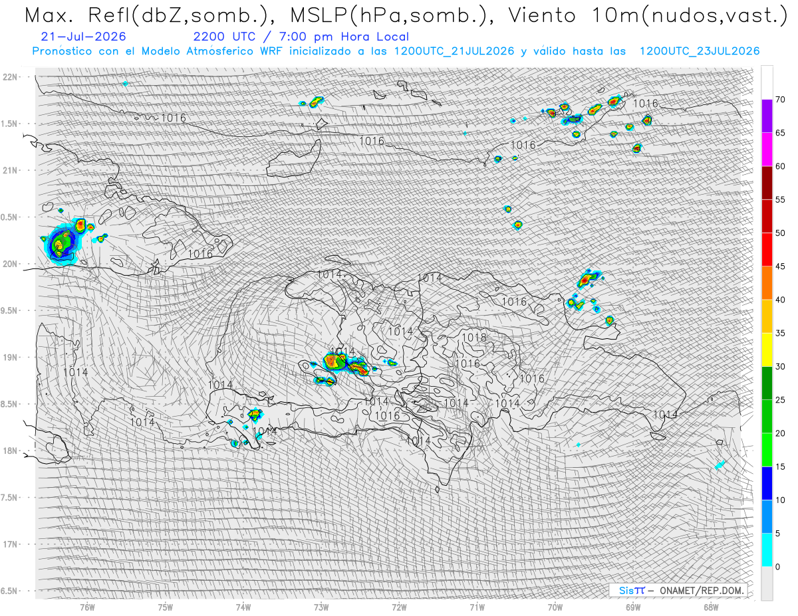
Task: Click the colorbar scale value '60'
Action: pos(781,166)
